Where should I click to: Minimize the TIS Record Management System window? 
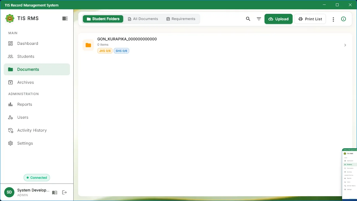(x=324, y=5)
